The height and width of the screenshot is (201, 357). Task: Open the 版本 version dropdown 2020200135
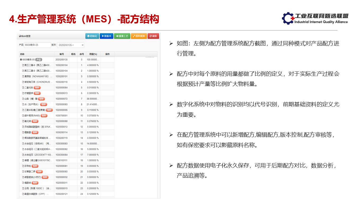click(71, 45)
